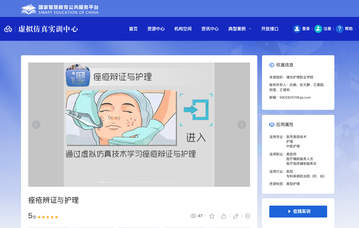Click the 登录 text link
Viewport: 359px width, 228px height.
[x=306, y=29]
